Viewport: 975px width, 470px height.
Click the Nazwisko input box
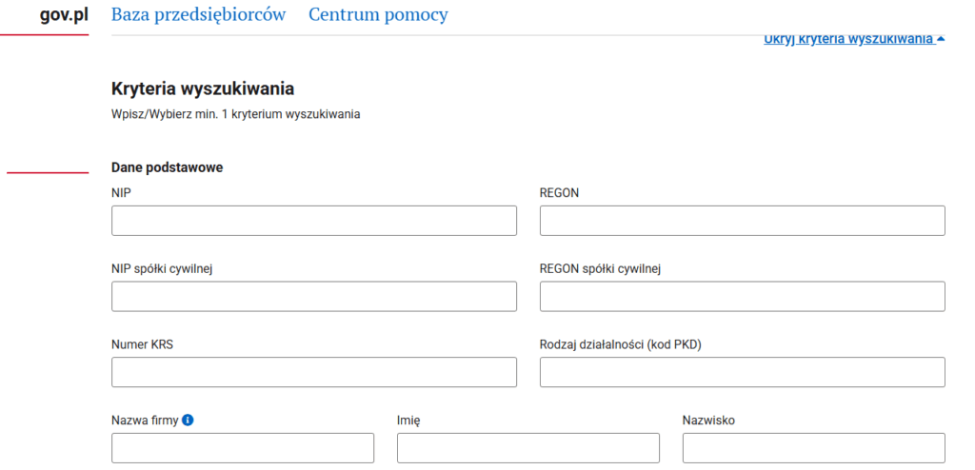(813, 447)
